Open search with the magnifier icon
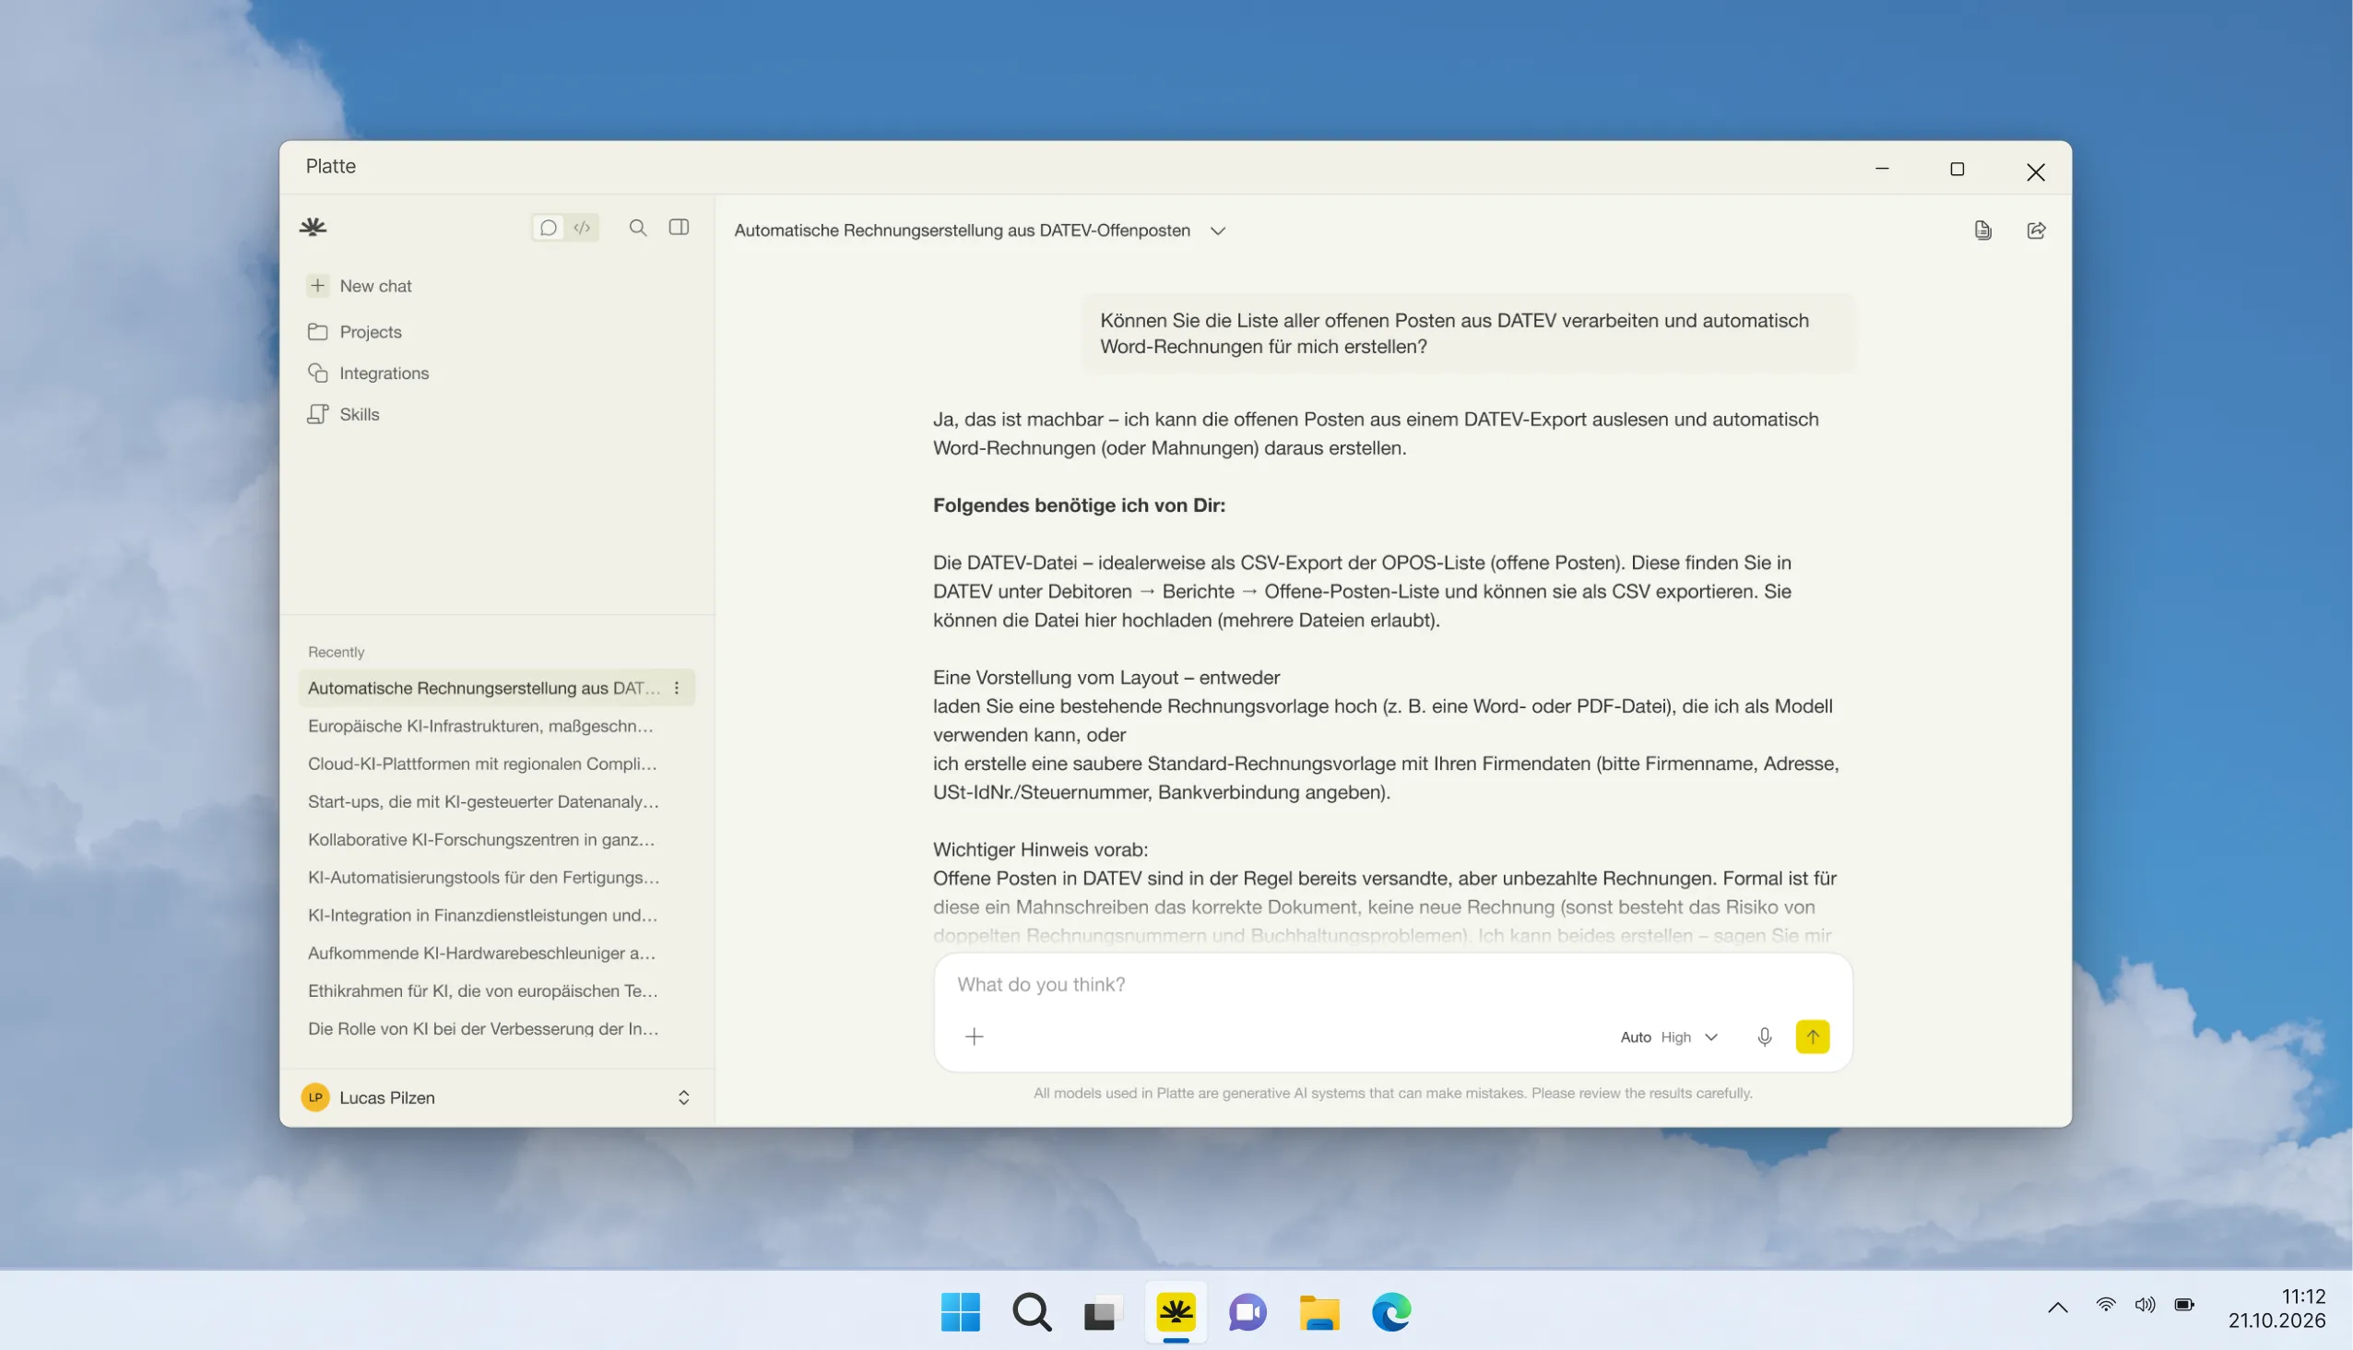 point(638,227)
